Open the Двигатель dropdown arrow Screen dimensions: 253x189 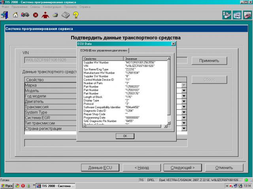pyautogui.click(x=184, y=102)
